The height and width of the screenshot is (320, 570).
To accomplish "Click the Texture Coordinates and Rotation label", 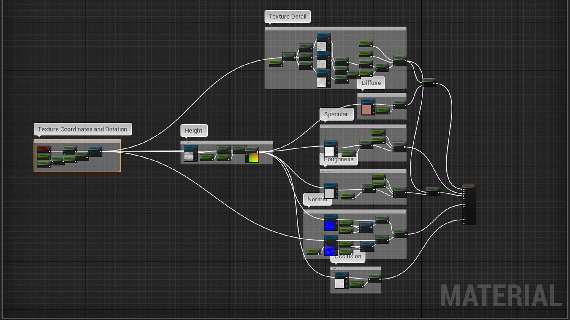I will (x=83, y=129).
